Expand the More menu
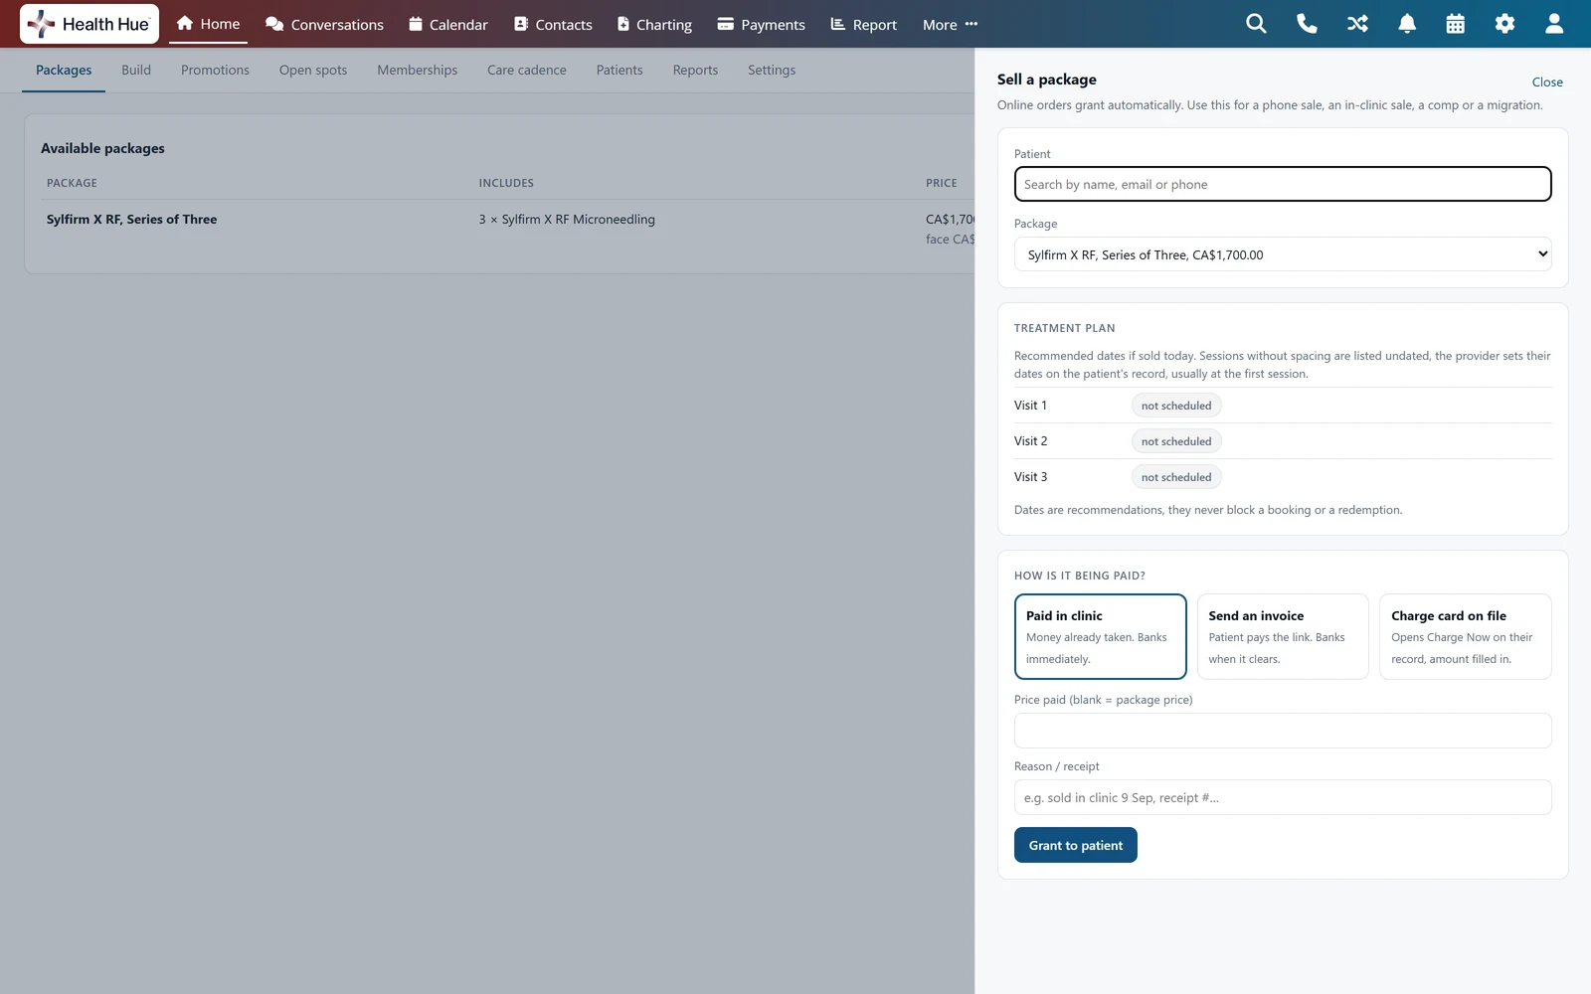 [950, 24]
